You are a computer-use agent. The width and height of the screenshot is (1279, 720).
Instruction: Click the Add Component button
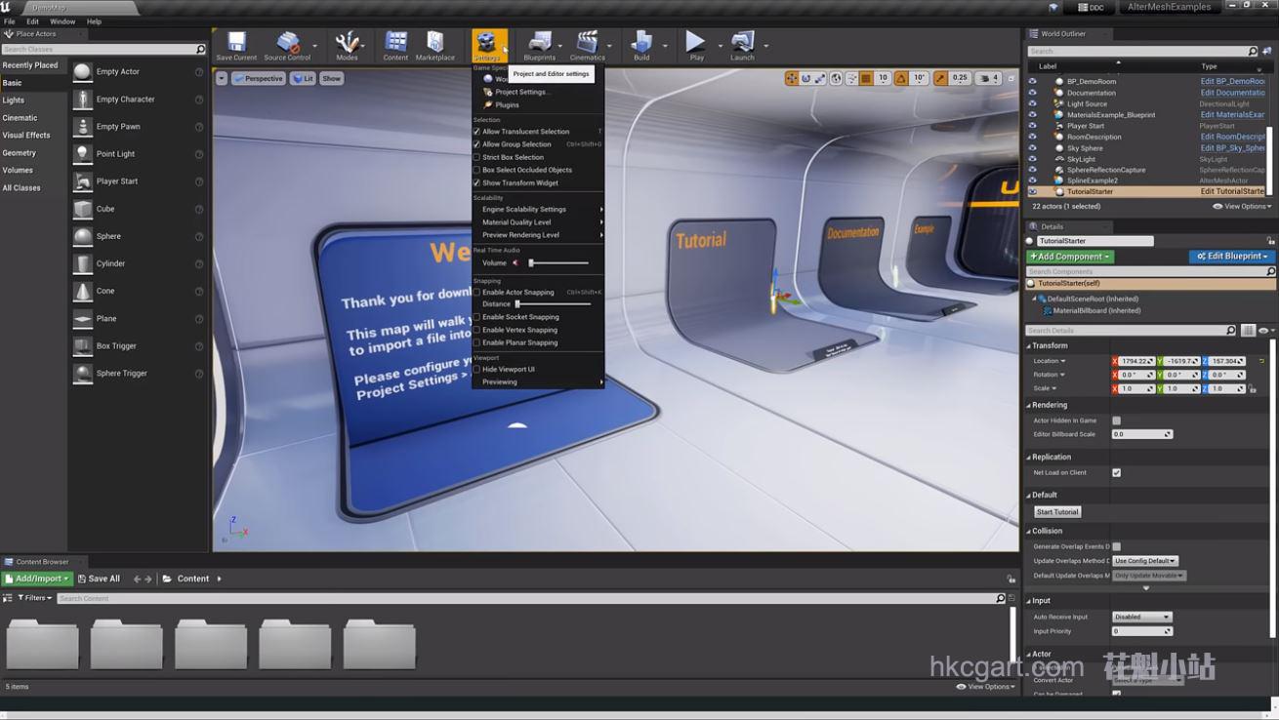pyautogui.click(x=1070, y=257)
